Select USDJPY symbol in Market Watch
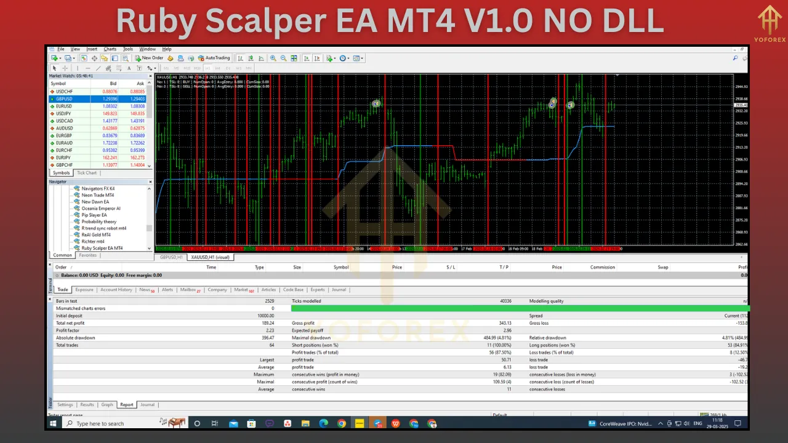The image size is (788, 443). [64, 113]
